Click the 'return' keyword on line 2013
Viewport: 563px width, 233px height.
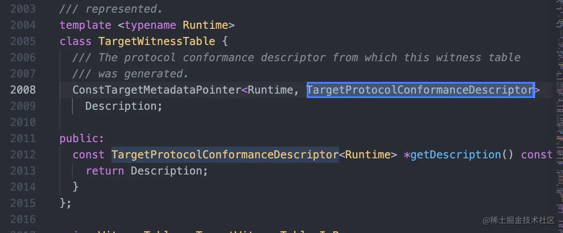click(105, 171)
